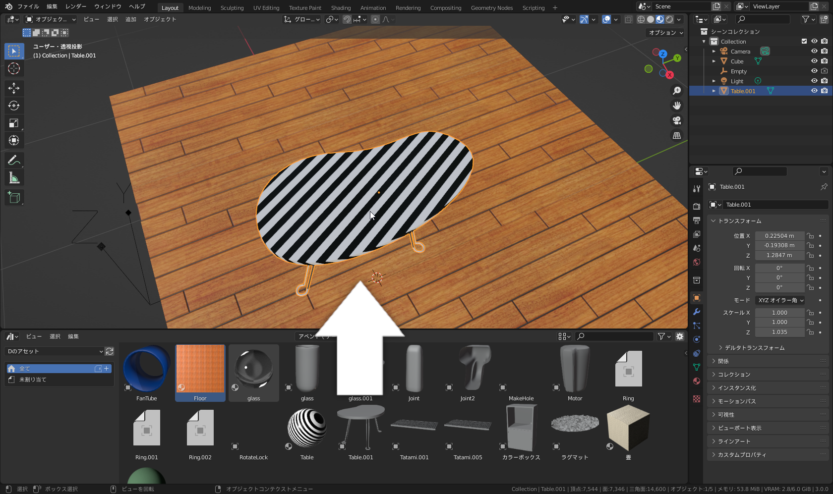Open the World properties tab
The height and width of the screenshot is (494, 833).
click(x=697, y=262)
